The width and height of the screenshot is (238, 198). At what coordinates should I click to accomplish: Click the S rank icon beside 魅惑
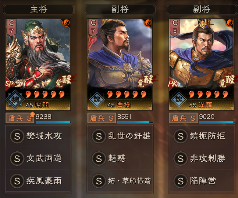point(99,158)
